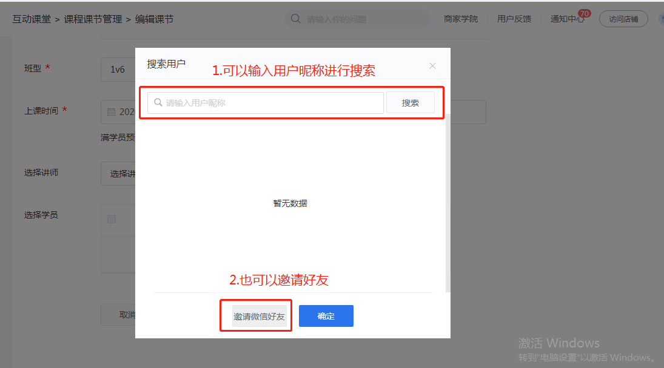The height and width of the screenshot is (368, 664).
Task: Click the 取消 button behind the dialog
Action: pos(118,315)
